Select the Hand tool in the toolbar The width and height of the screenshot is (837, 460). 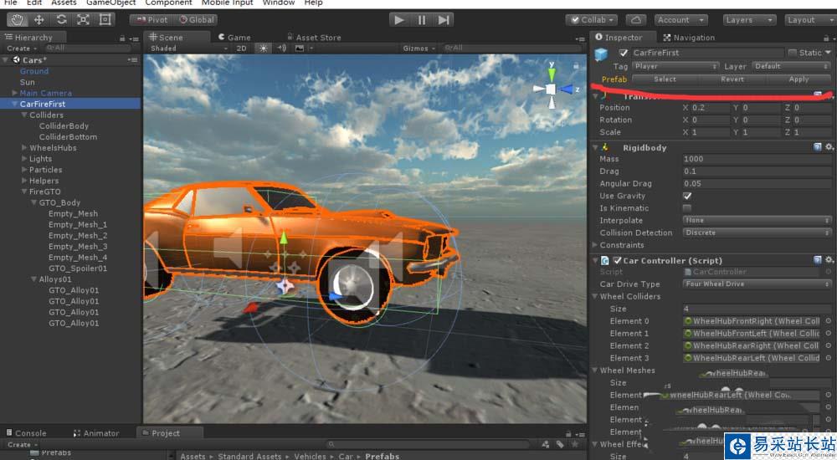(16, 19)
